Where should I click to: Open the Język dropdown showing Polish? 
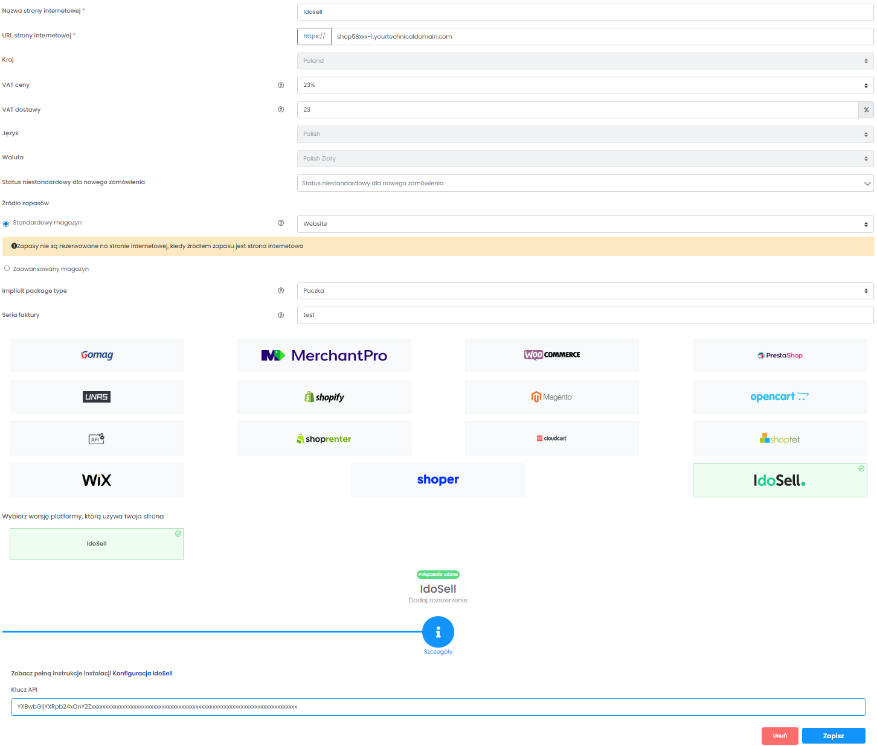point(585,134)
